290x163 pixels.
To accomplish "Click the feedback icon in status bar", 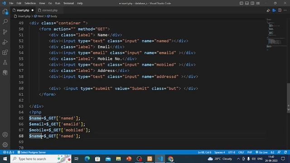I will click(x=279, y=152).
